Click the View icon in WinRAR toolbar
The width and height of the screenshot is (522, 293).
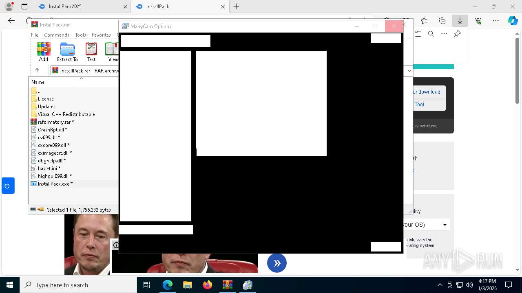point(112,52)
